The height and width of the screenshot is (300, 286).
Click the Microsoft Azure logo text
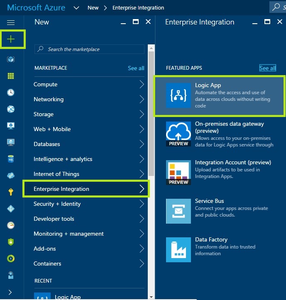point(36,7)
